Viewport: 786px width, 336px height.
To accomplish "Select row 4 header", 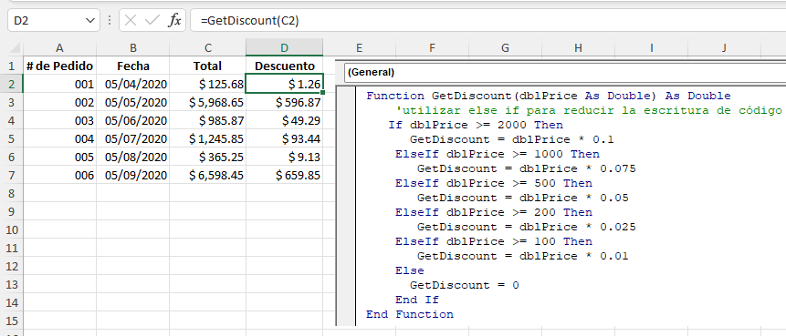I will coord(11,120).
